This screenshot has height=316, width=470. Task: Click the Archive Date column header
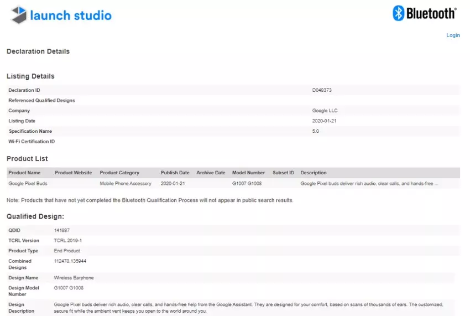pyautogui.click(x=211, y=173)
